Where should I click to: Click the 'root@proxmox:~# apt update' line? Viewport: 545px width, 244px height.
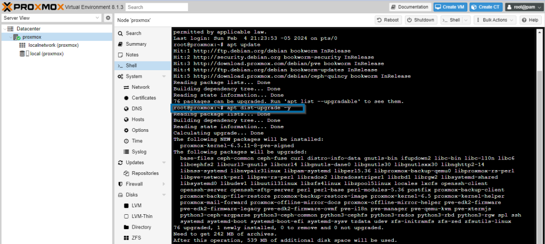(217, 45)
